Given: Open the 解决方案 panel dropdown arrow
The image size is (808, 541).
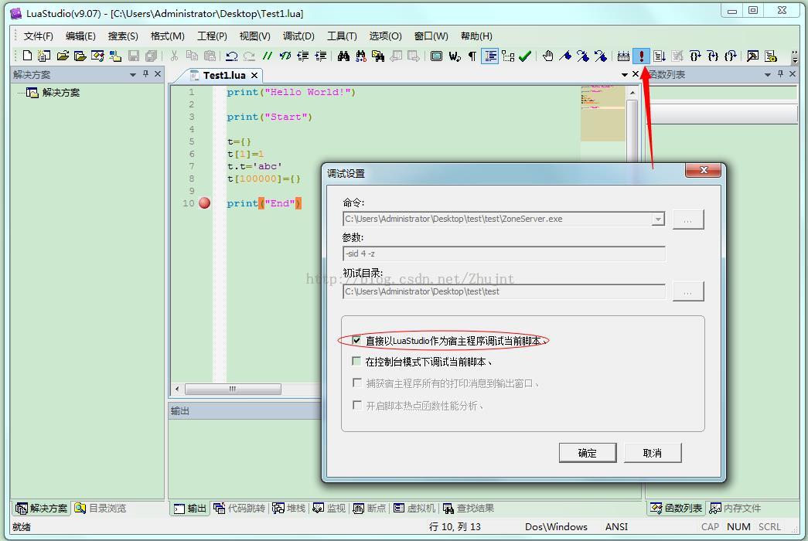Looking at the screenshot, I should [x=133, y=75].
